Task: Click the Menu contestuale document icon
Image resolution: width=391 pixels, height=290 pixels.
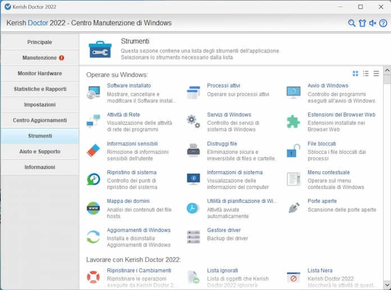Action: [294, 179]
